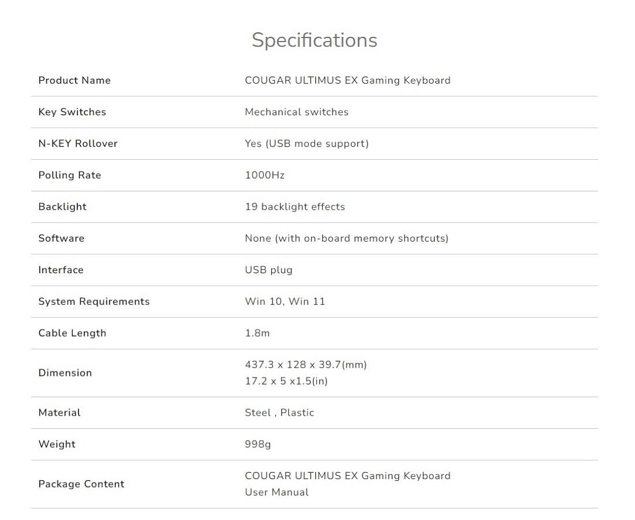635x520 pixels.
Task: Click COUGAR ULTIMUS EX Gaming Keyboard product name value
Action: tap(348, 81)
